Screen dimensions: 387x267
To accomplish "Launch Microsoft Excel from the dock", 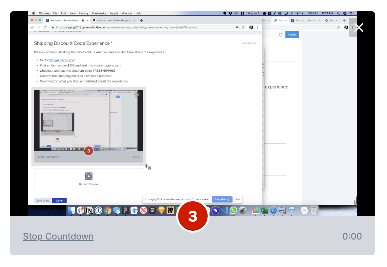I will coord(264,210).
